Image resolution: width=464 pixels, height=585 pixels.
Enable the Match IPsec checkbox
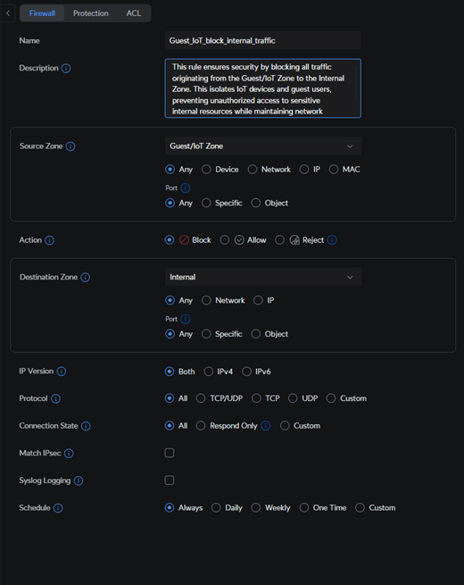pos(170,453)
